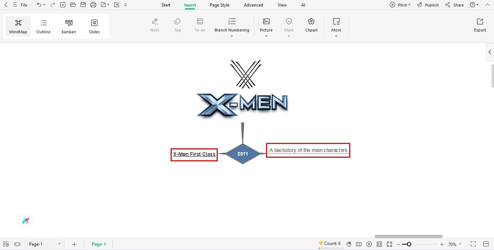This screenshot has width=494, height=250.
Task: Switch to MindMap view mode
Action: 18,26
